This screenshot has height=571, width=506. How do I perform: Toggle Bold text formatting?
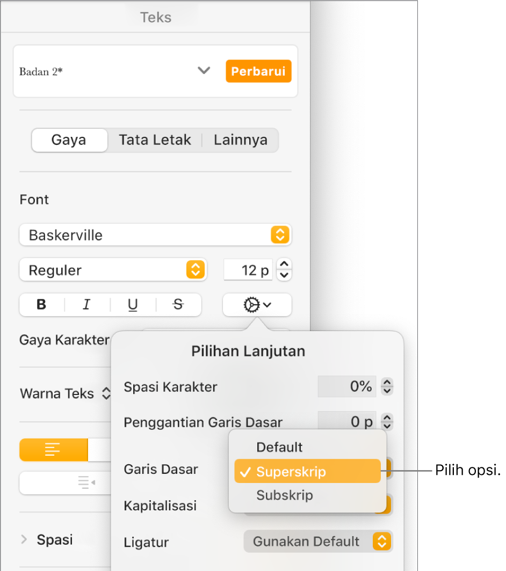[x=41, y=304]
